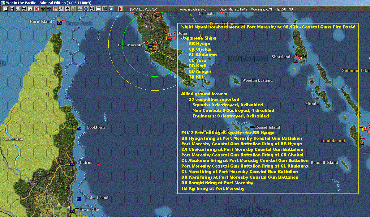Click 'TB Kiji firing at Port Moresby' line
The image size is (370, 217).
click(x=213, y=189)
